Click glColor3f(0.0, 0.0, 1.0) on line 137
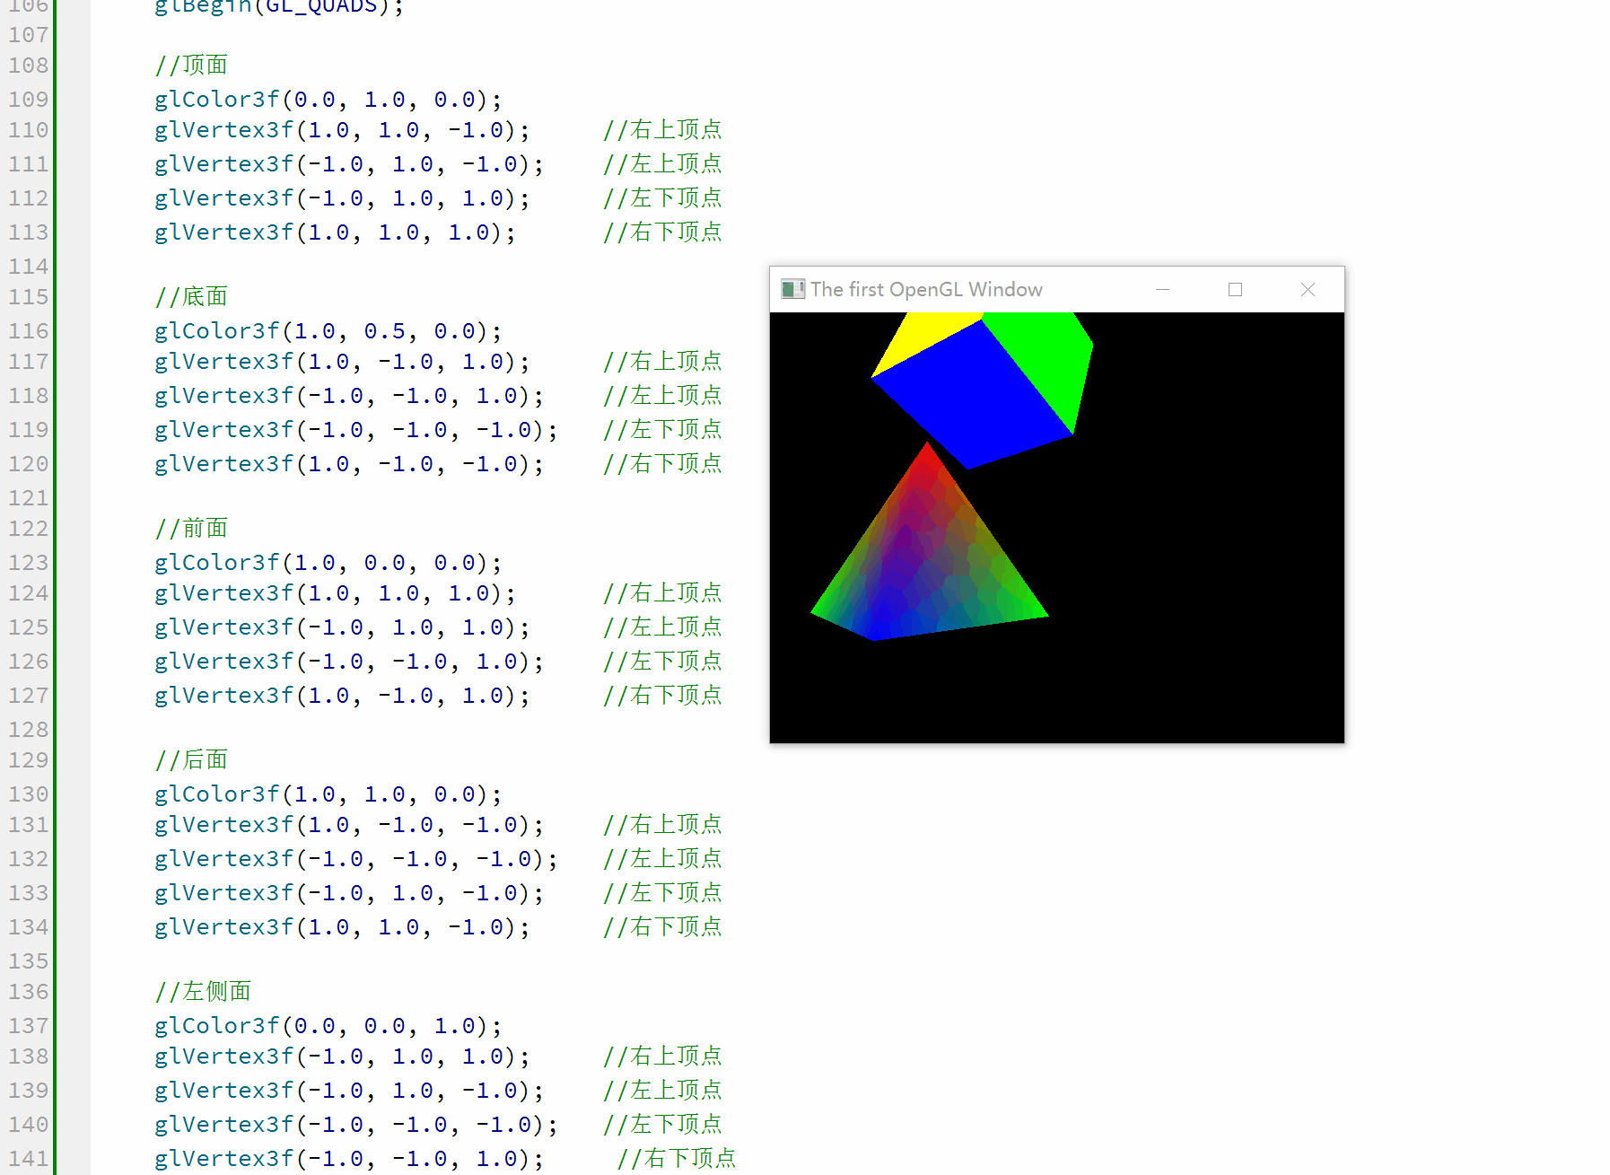The image size is (1610, 1175). click(328, 1026)
